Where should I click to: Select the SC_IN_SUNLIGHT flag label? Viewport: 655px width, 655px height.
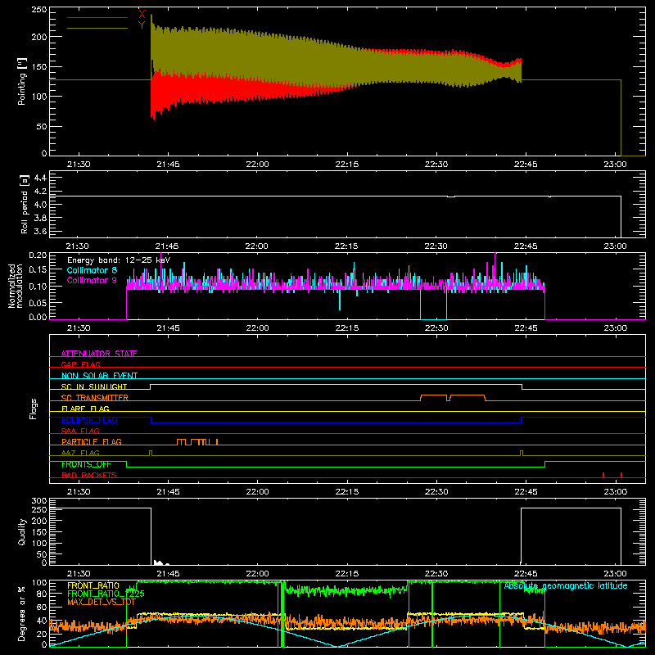(x=94, y=386)
